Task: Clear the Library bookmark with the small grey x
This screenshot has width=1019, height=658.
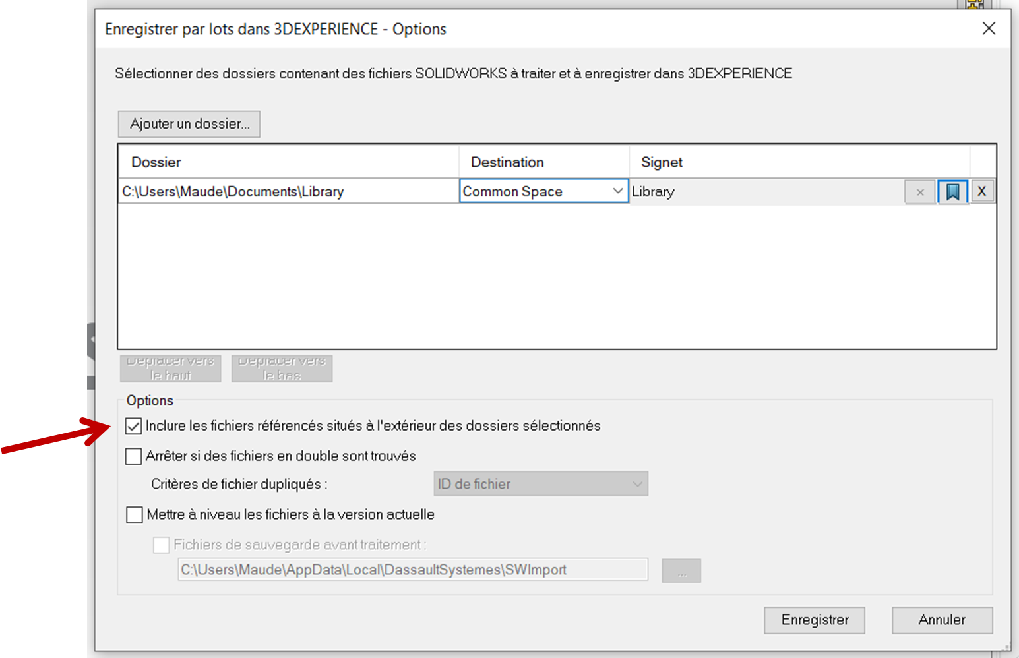Action: pyautogui.click(x=919, y=192)
